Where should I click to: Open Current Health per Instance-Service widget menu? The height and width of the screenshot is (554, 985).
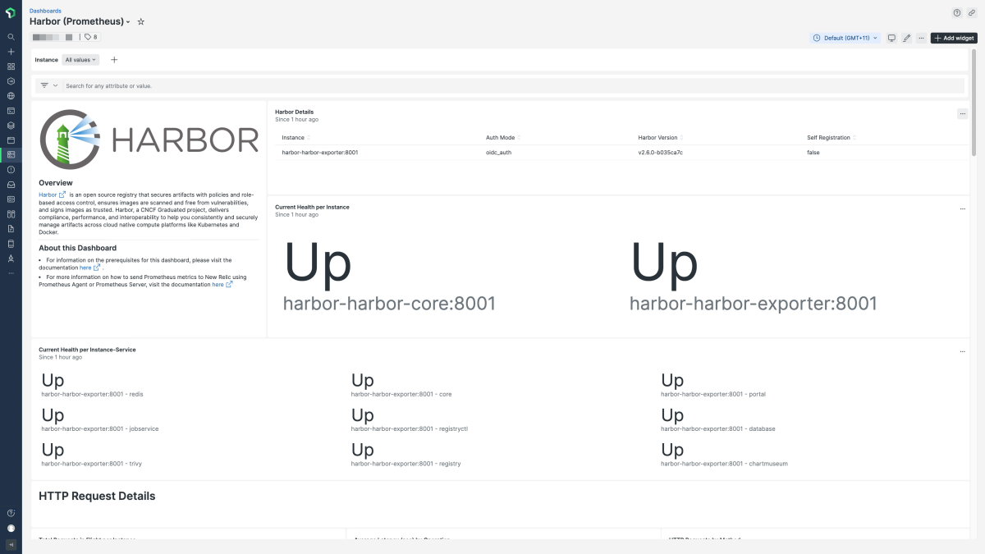(962, 351)
